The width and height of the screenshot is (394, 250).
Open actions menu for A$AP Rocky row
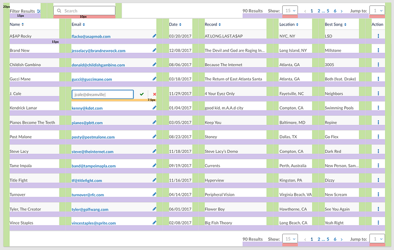(x=378, y=36)
